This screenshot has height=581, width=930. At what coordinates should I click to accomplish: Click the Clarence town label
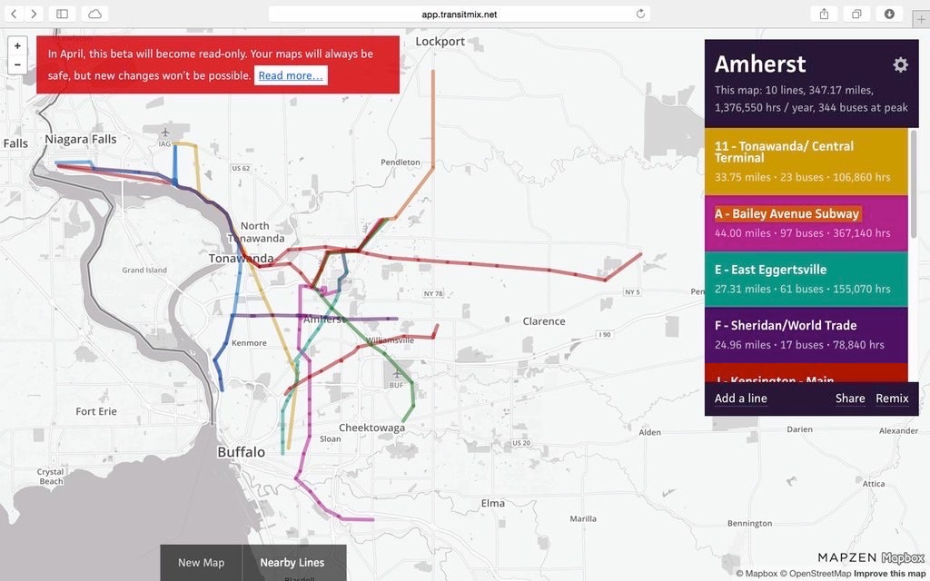click(x=544, y=321)
